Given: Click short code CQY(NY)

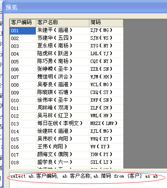Looking at the screenshot, I should coord(106,62).
